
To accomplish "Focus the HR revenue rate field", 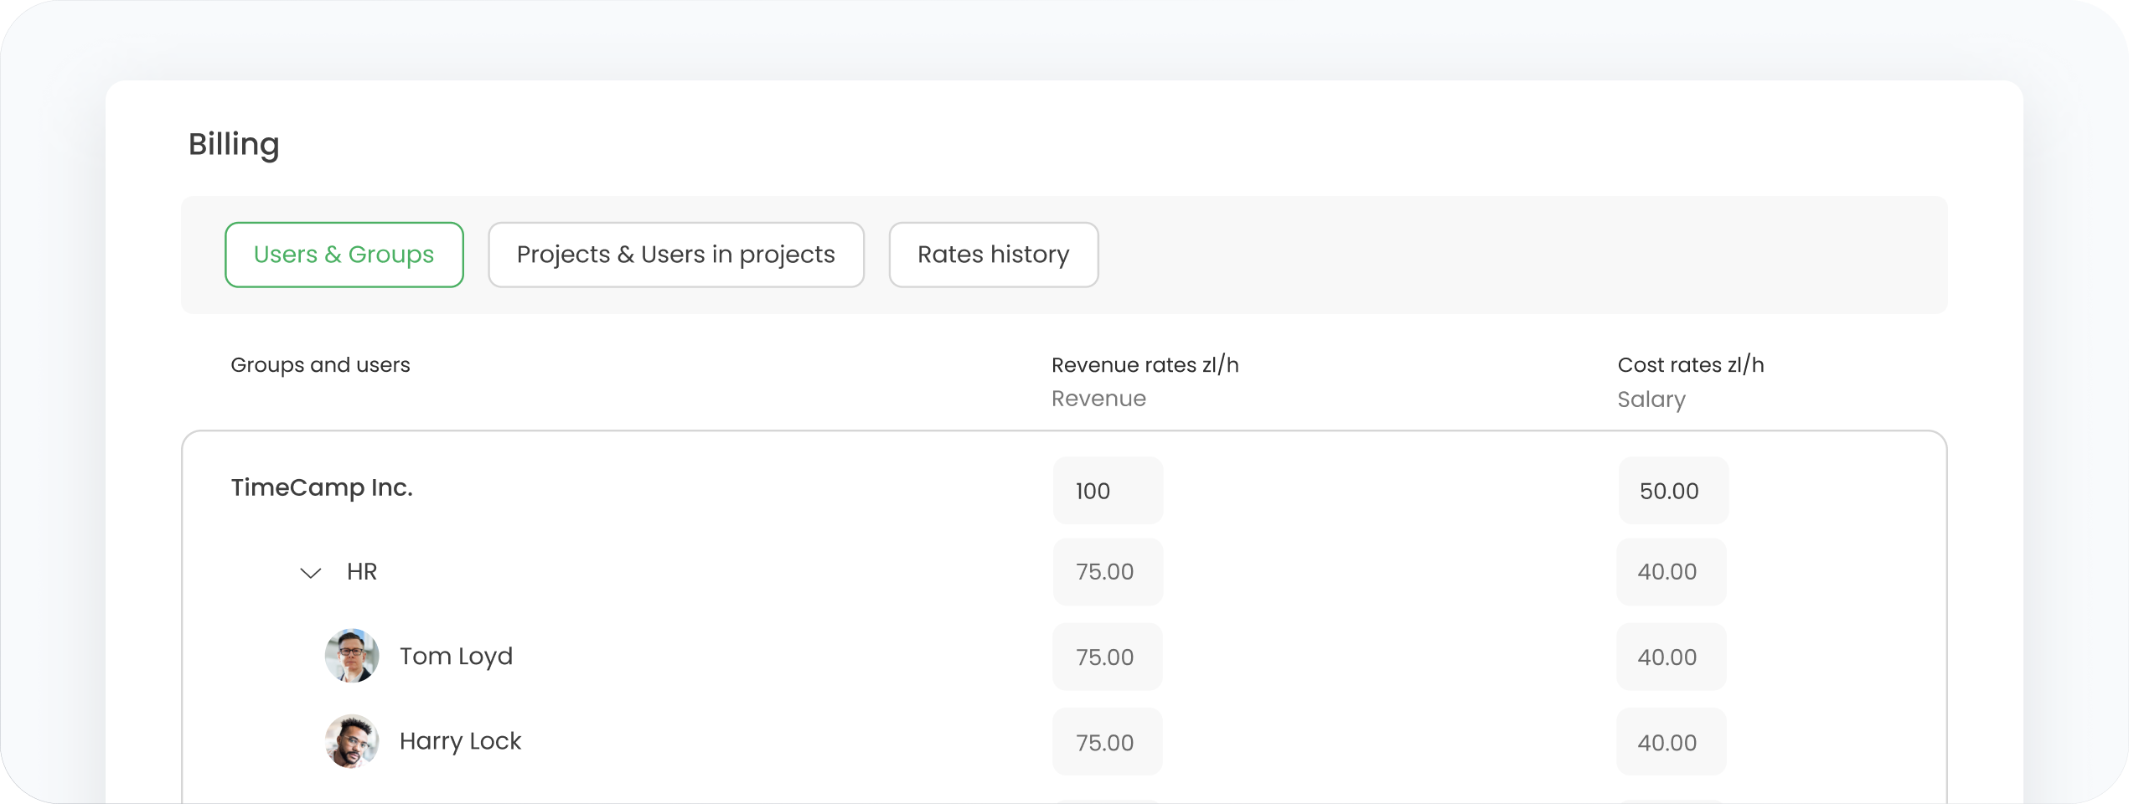I will [x=1107, y=572].
